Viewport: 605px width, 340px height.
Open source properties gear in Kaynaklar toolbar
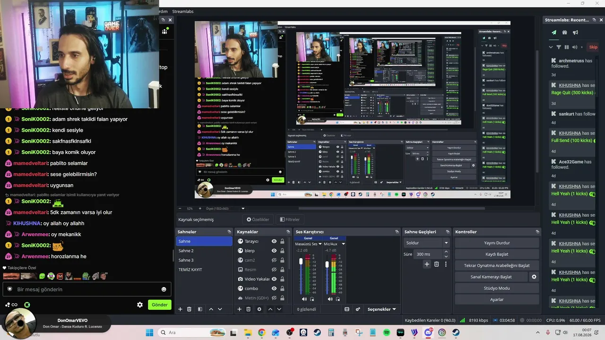point(259,309)
